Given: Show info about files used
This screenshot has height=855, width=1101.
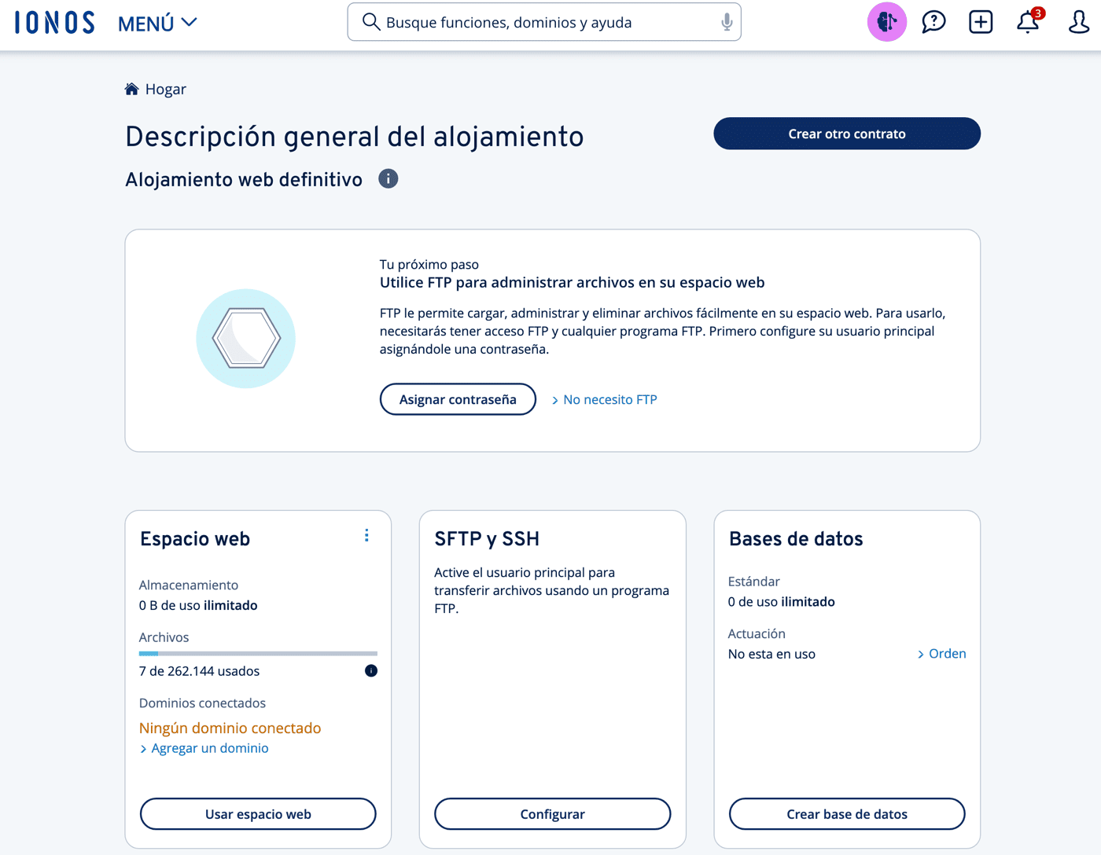Looking at the screenshot, I should (x=371, y=670).
